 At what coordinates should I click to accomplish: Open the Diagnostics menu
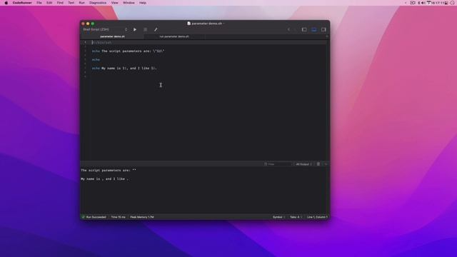click(x=98, y=3)
